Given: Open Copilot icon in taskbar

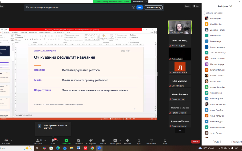Looking at the screenshot, I should (44, 148).
